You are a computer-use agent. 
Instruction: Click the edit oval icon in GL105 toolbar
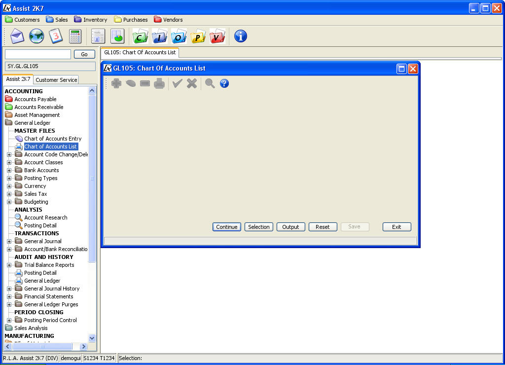(131, 83)
